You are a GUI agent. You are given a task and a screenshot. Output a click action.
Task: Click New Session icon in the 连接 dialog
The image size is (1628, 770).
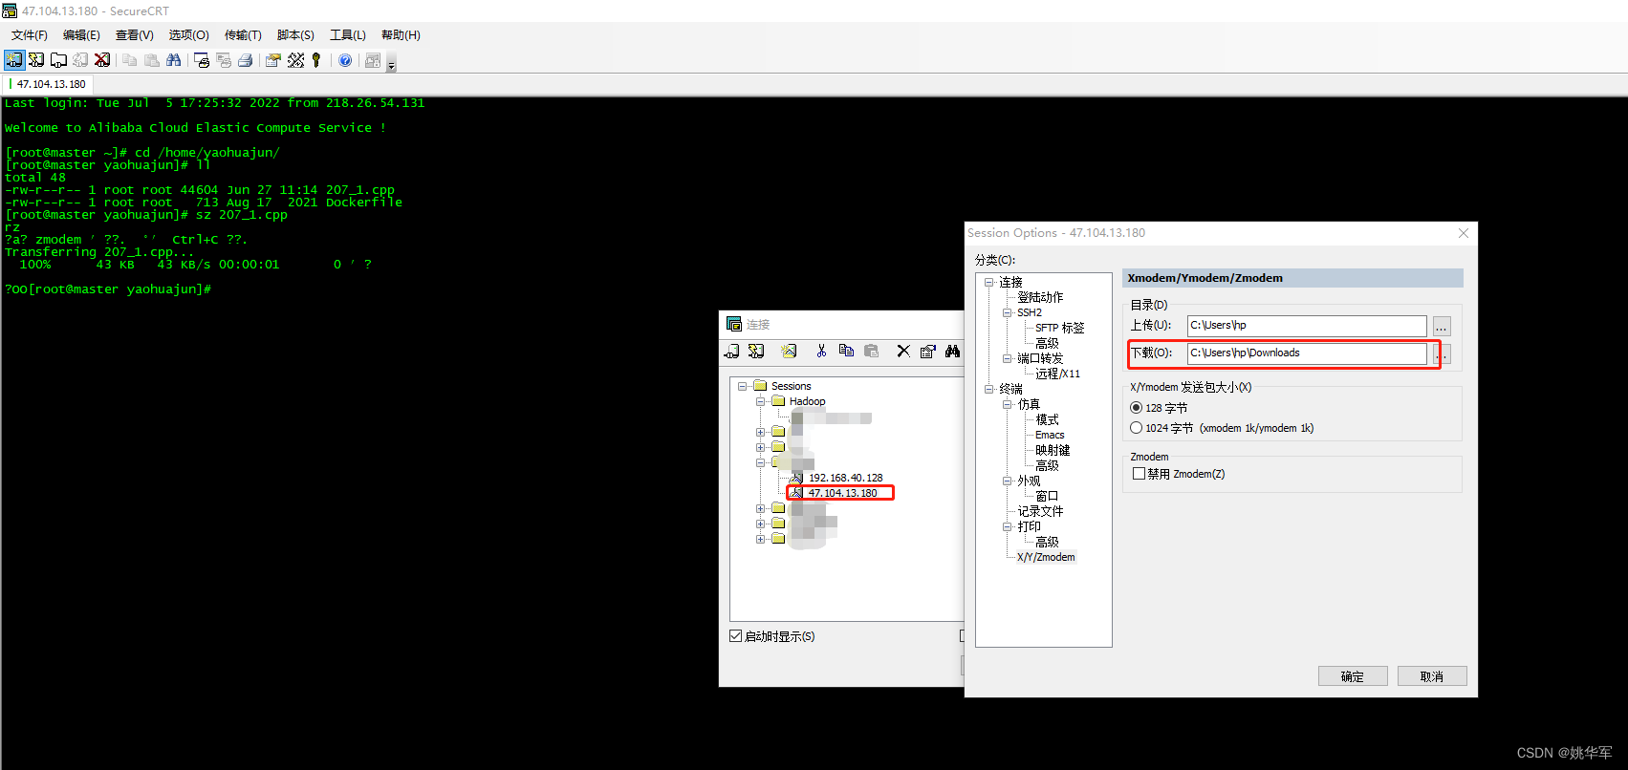(x=789, y=352)
